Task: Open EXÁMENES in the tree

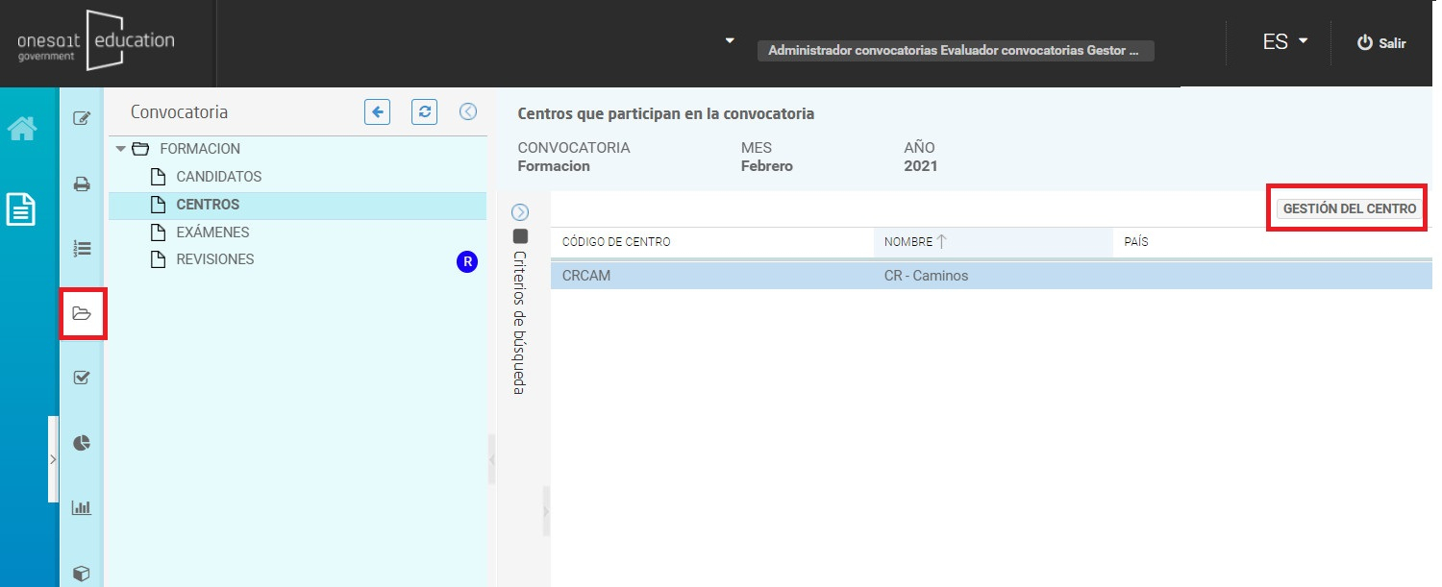Action: (x=212, y=232)
